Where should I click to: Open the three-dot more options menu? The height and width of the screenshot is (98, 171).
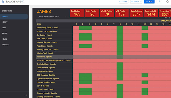[x=159, y=2]
